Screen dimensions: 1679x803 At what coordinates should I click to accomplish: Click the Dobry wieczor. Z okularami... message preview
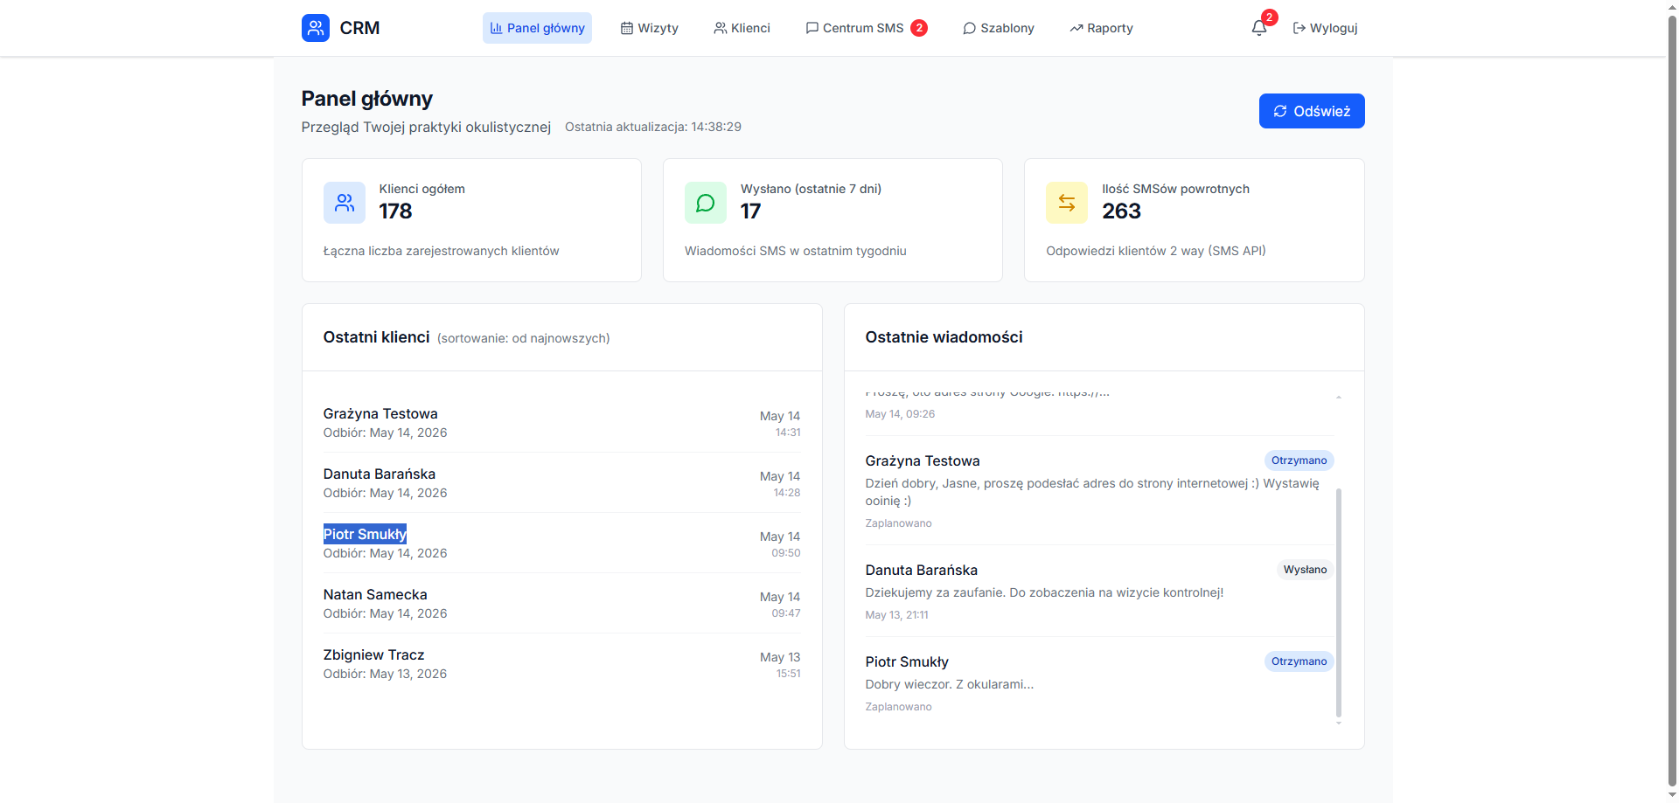[950, 684]
